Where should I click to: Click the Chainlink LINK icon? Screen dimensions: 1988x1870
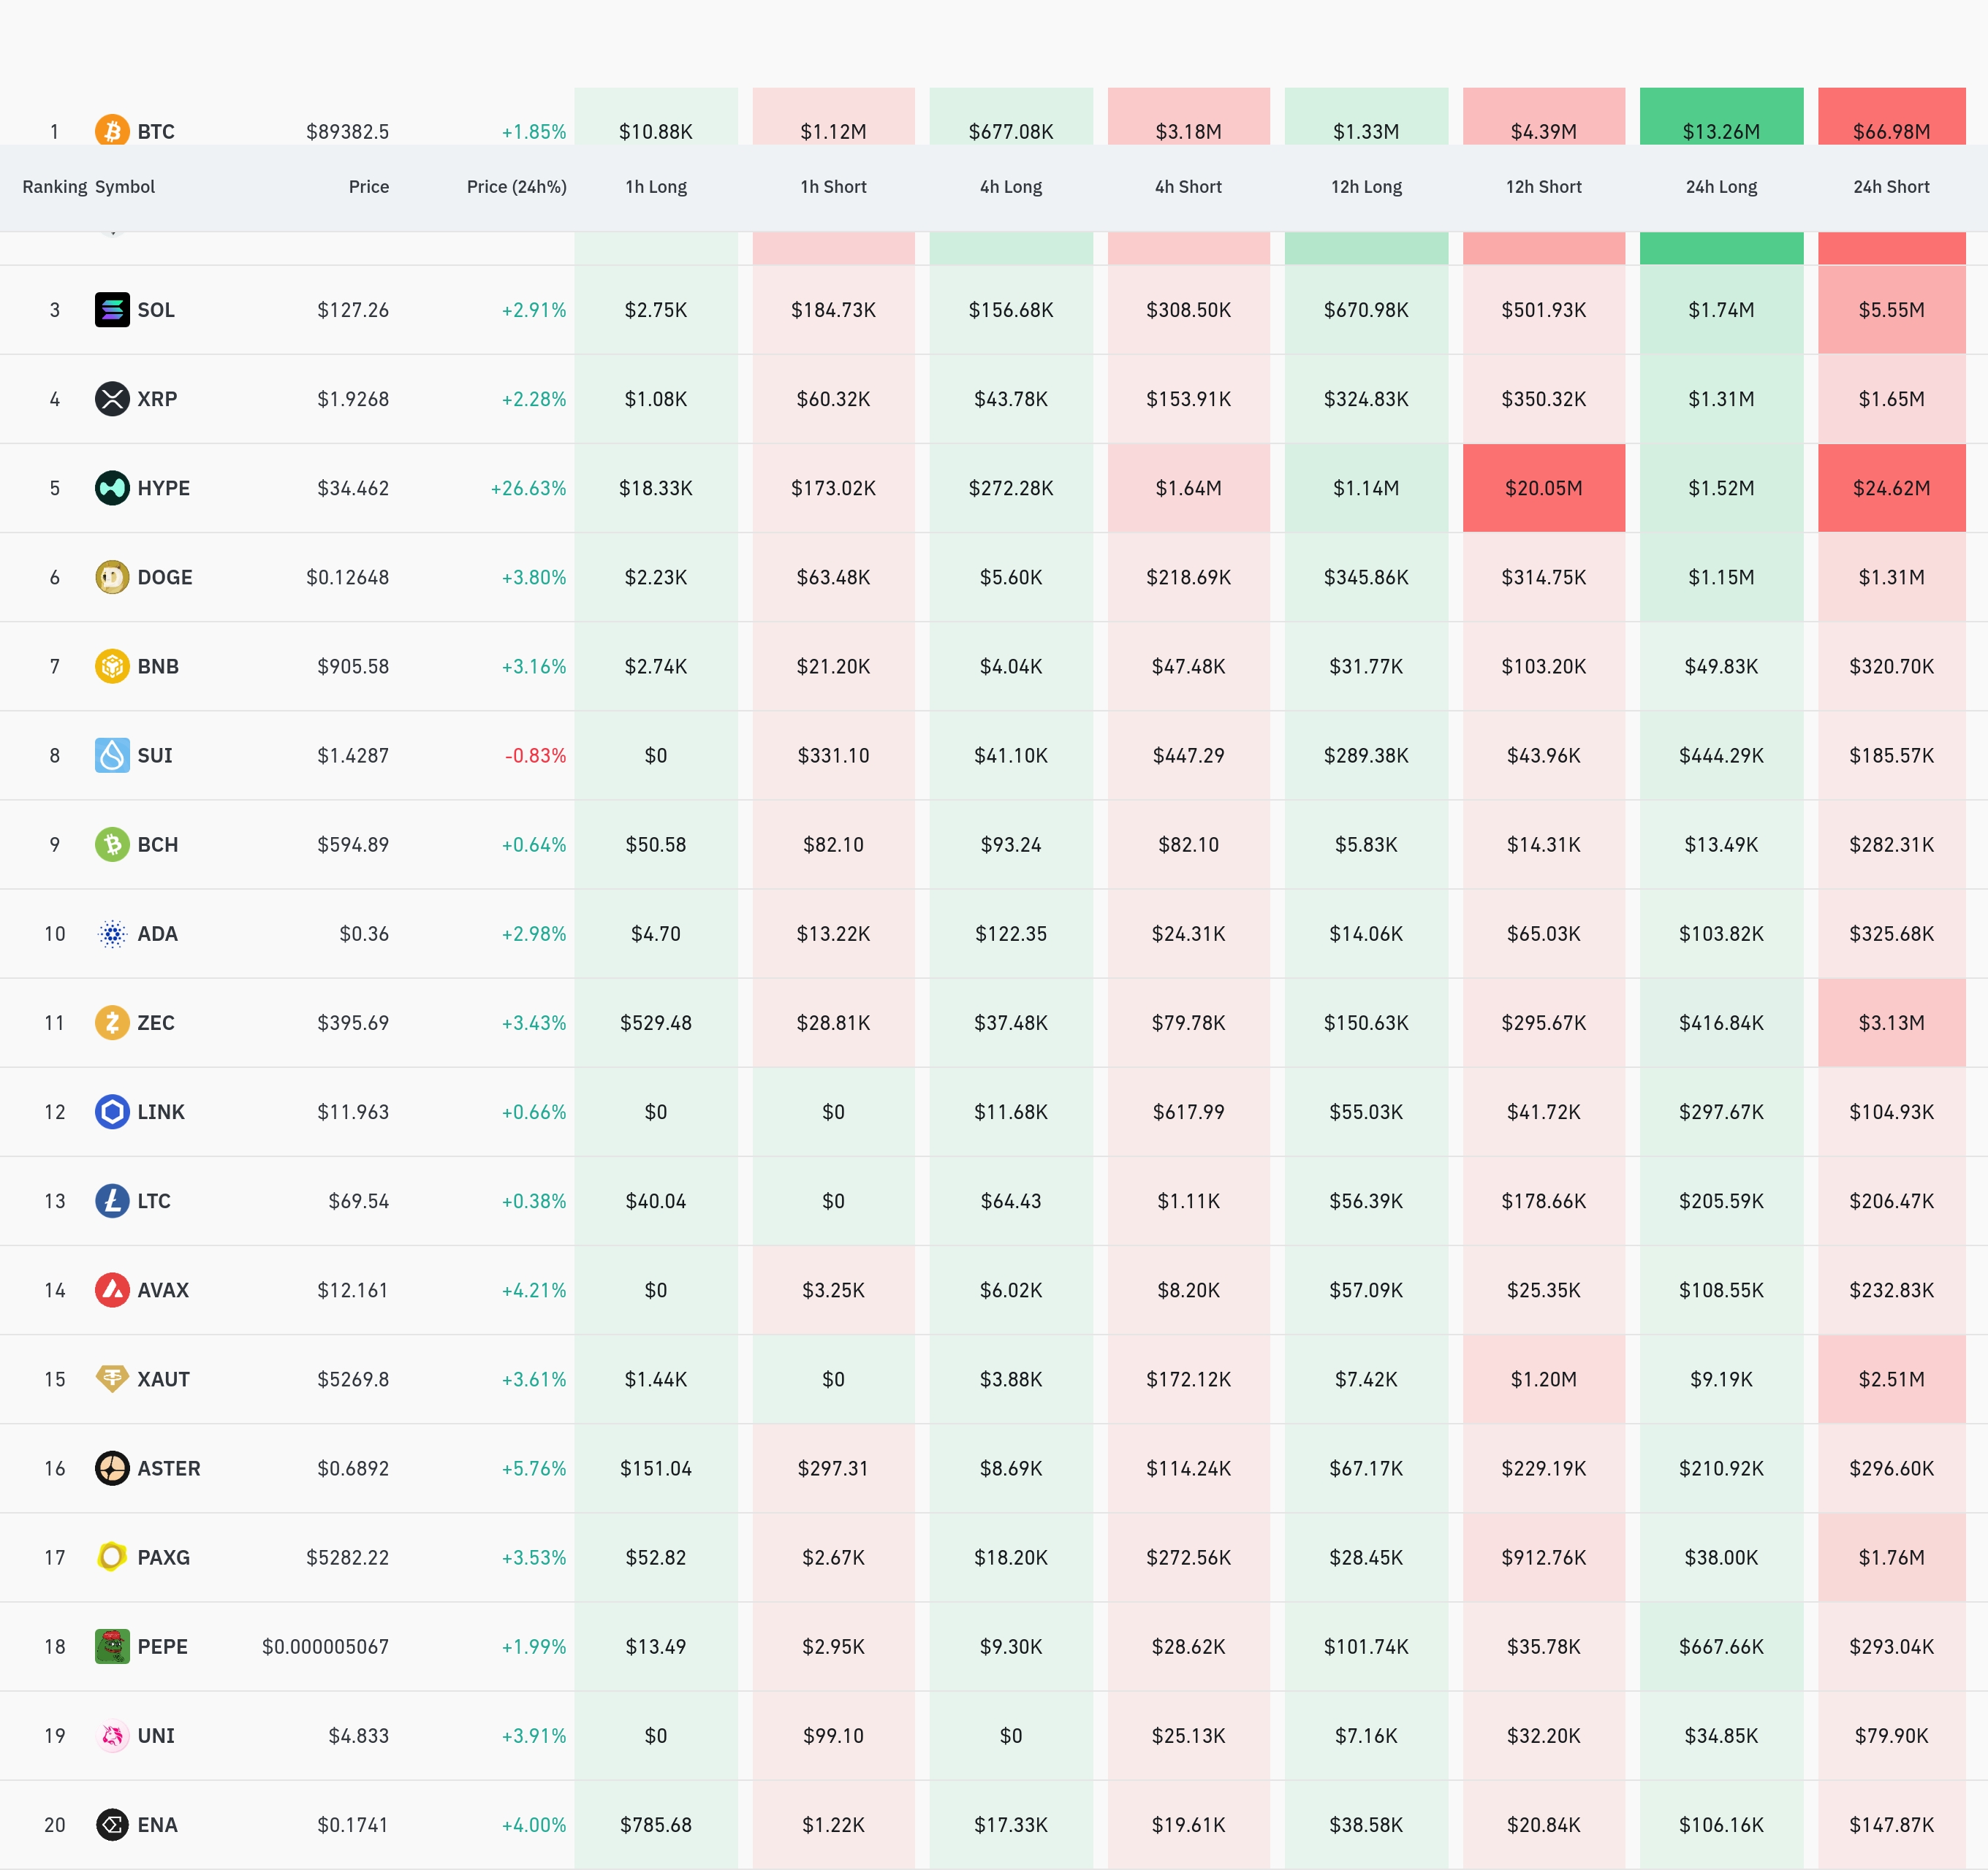pyautogui.click(x=112, y=1111)
